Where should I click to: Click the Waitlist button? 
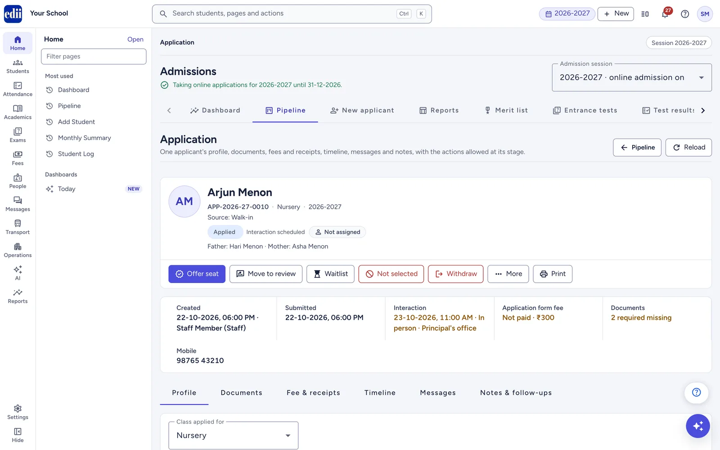(330, 274)
